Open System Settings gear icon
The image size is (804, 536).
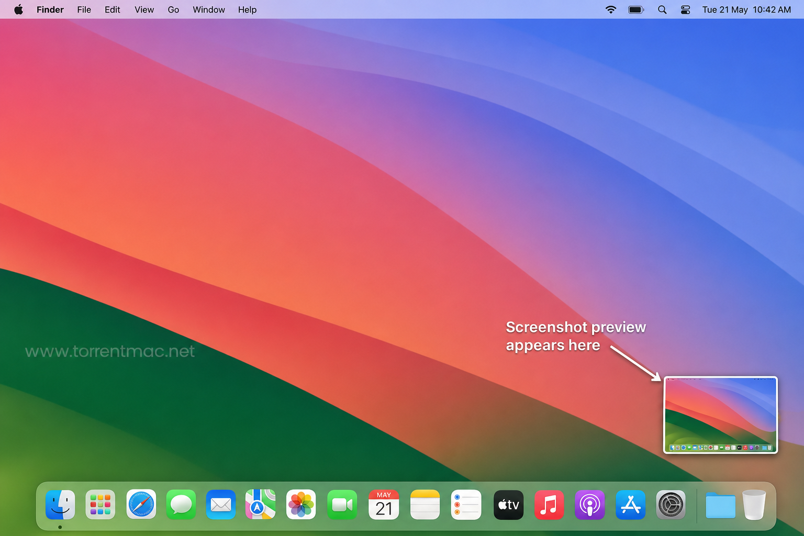click(x=671, y=505)
